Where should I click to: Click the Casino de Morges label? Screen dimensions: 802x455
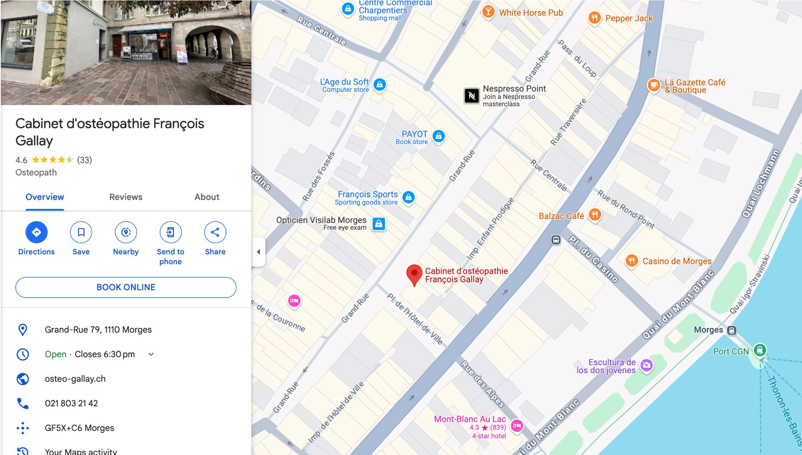[677, 261]
